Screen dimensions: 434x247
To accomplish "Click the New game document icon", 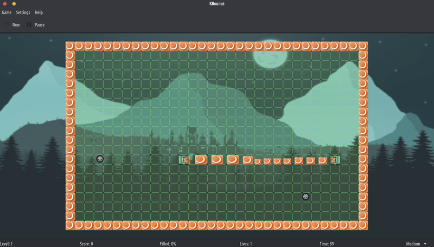I will coord(7,24).
